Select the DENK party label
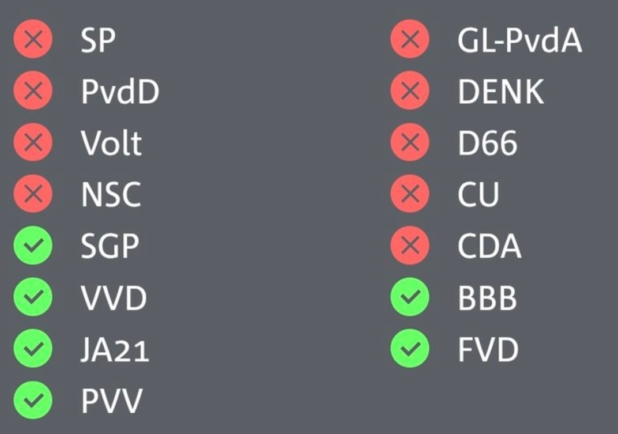The image size is (618, 434). click(x=500, y=92)
